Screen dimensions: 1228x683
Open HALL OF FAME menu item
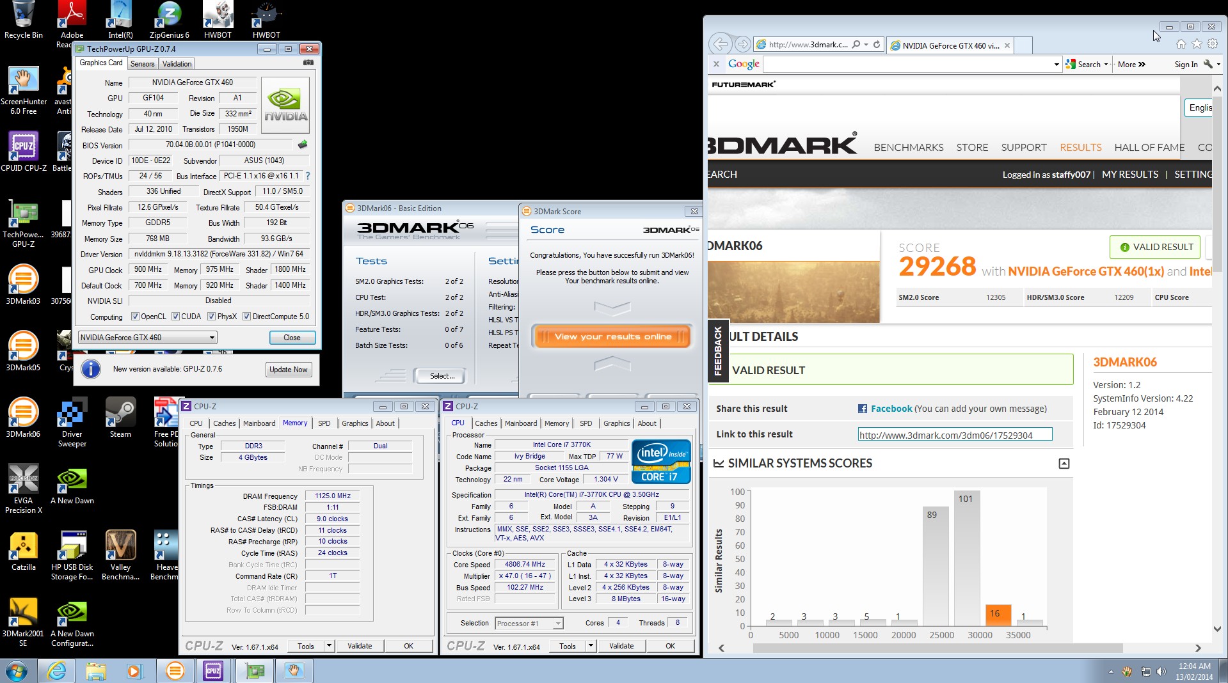pyautogui.click(x=1149, y=147)
